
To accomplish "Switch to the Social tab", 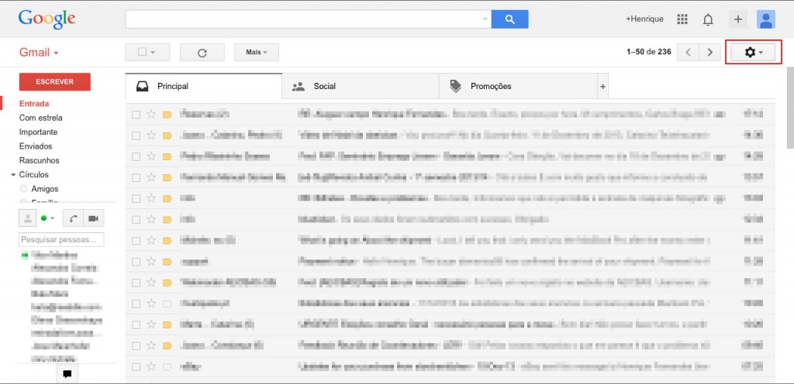I will click(360, 87).
